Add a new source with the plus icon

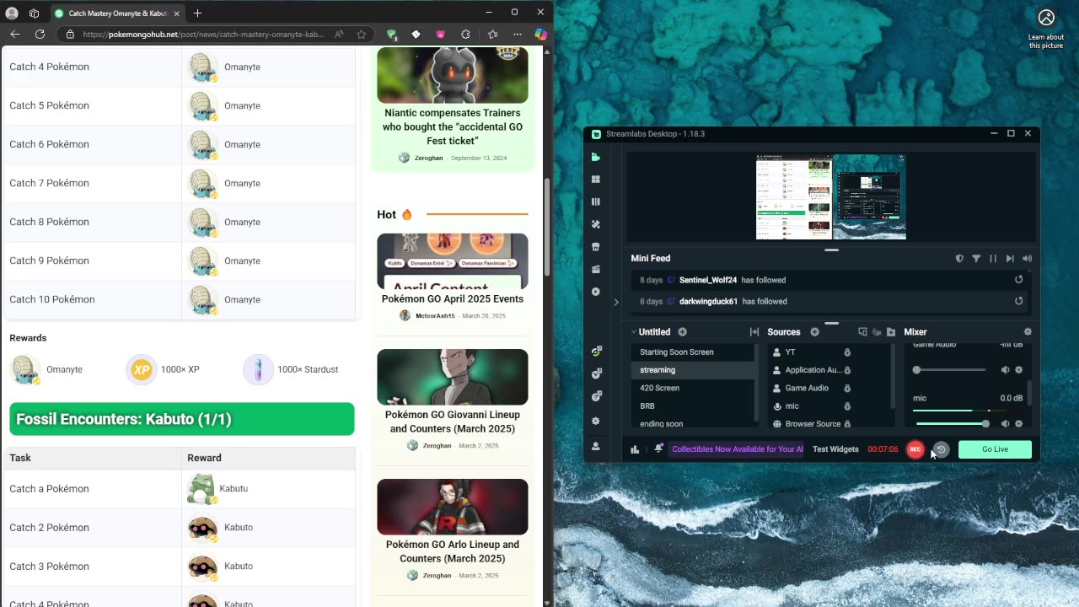814,332
